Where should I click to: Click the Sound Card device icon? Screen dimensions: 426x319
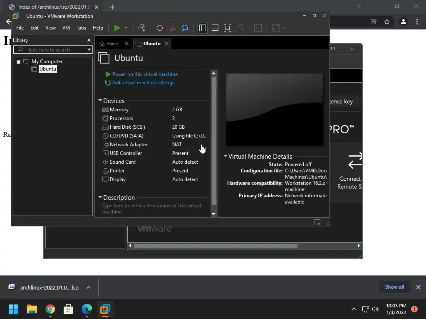(x=105, y=162)
